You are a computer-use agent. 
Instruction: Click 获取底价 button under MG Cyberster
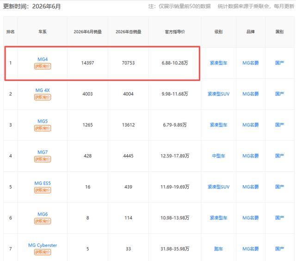click(43, 252)
